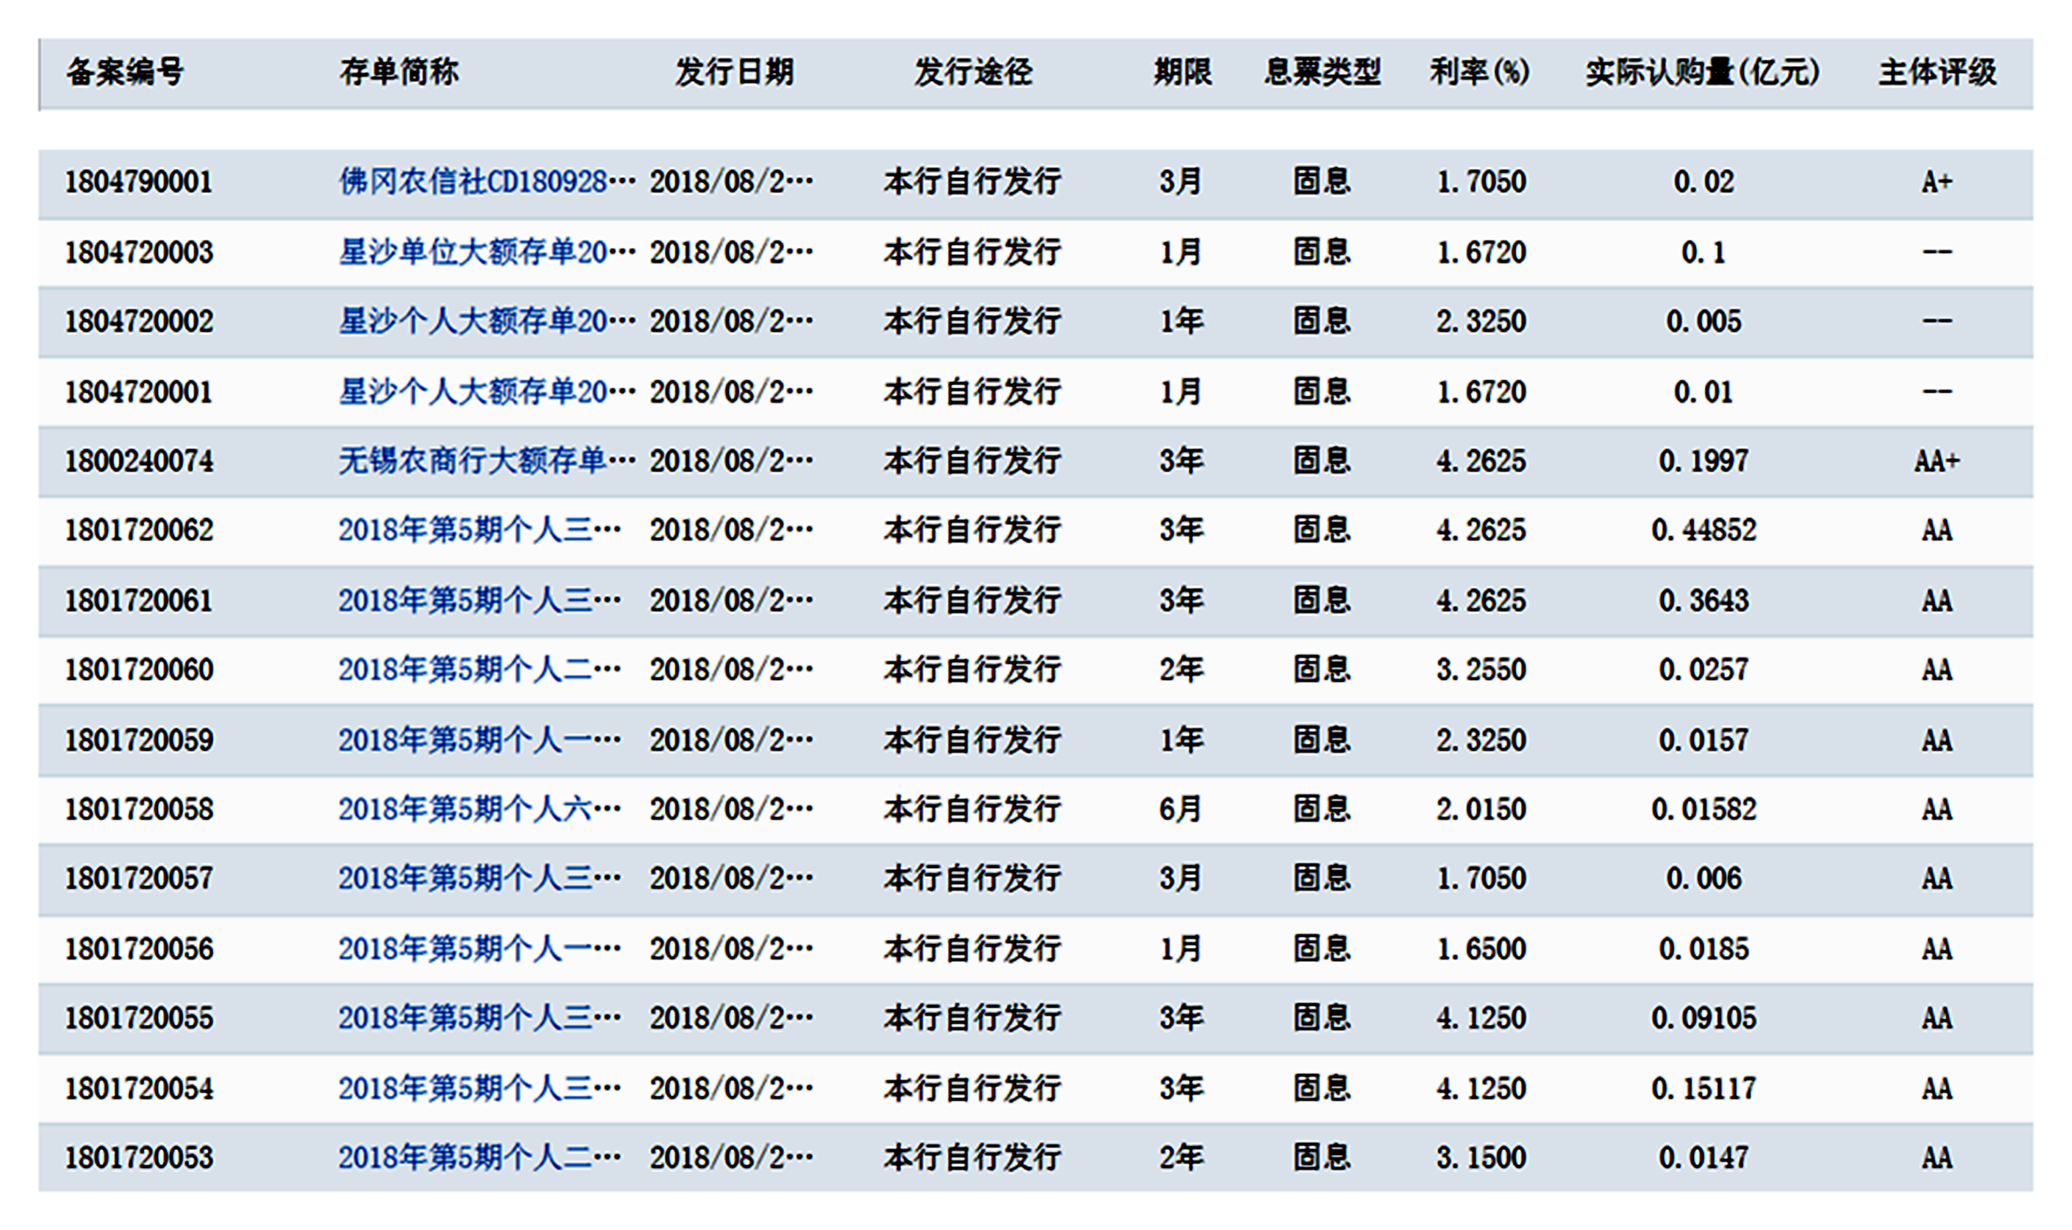Select filing number 1801720058

click(x=139, y=809)
